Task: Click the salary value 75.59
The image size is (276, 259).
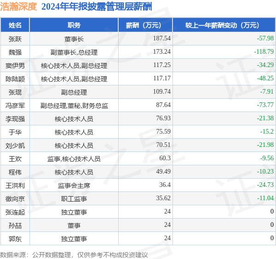Action: tap(163, 131)
